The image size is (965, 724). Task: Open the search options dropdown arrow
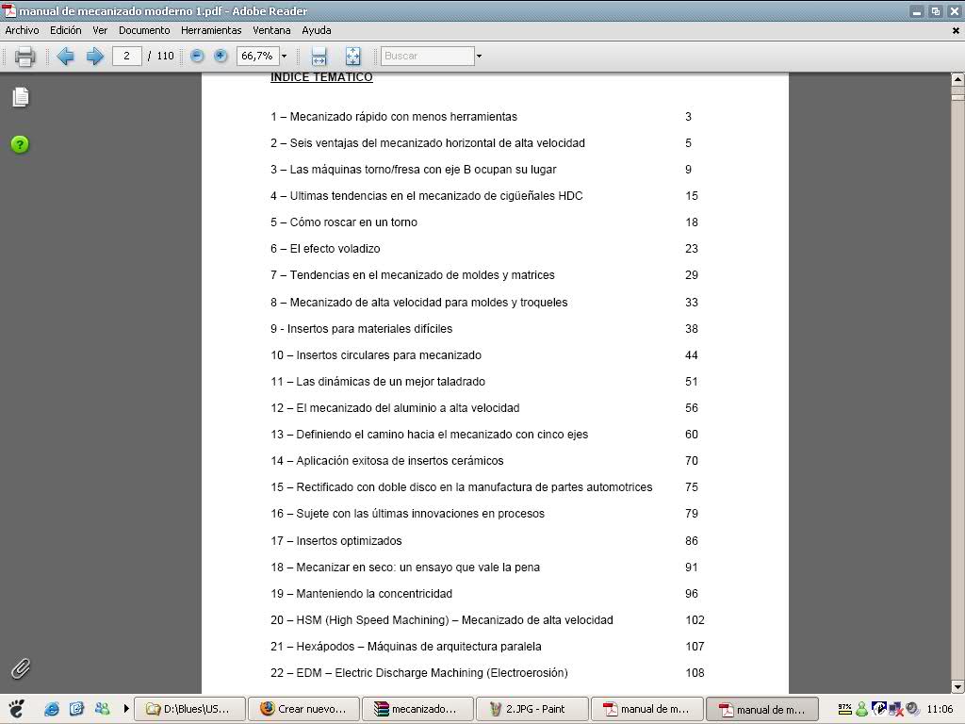point(479,56)
